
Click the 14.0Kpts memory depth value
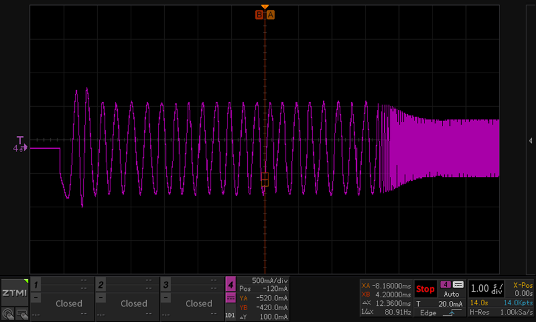tap(518, 303)
